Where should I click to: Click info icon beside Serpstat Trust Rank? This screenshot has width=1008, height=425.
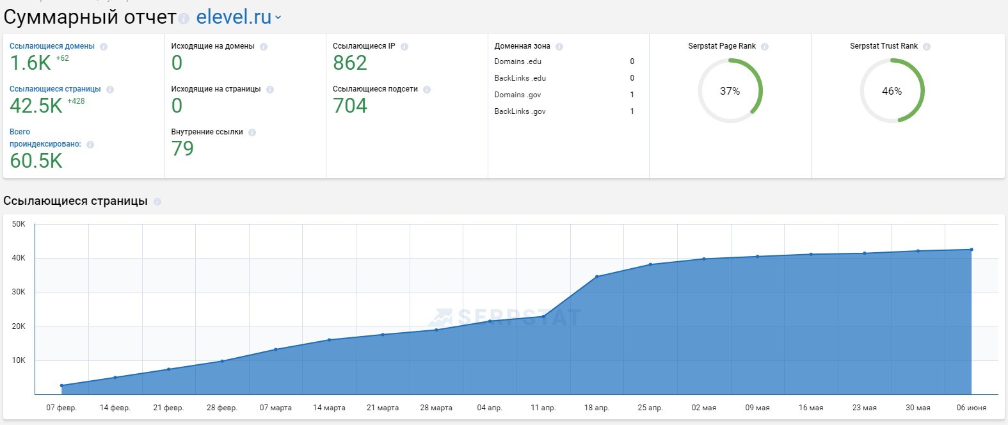pos(927,47)
